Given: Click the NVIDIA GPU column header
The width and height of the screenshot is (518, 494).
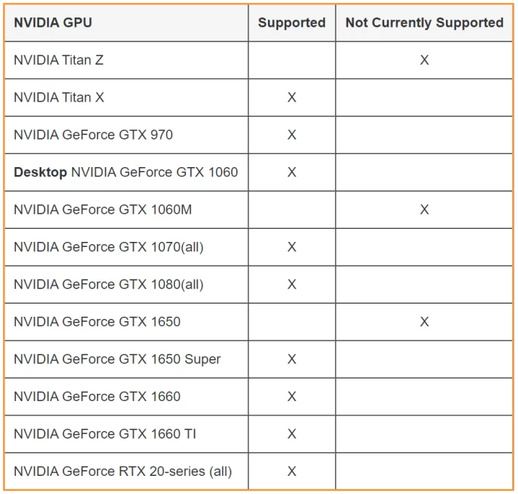Looking at the screenshot, I should [x=53, y=23].
